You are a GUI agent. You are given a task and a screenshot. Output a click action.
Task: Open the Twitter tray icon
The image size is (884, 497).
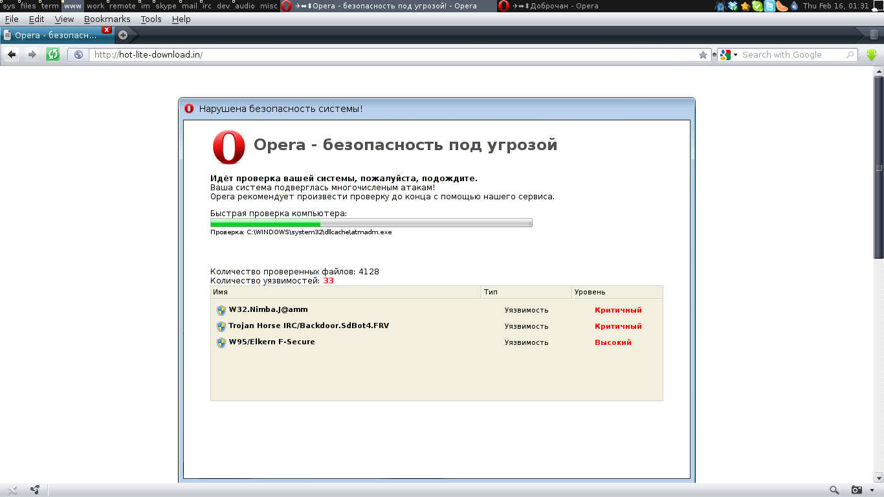[x=769, y=6]
